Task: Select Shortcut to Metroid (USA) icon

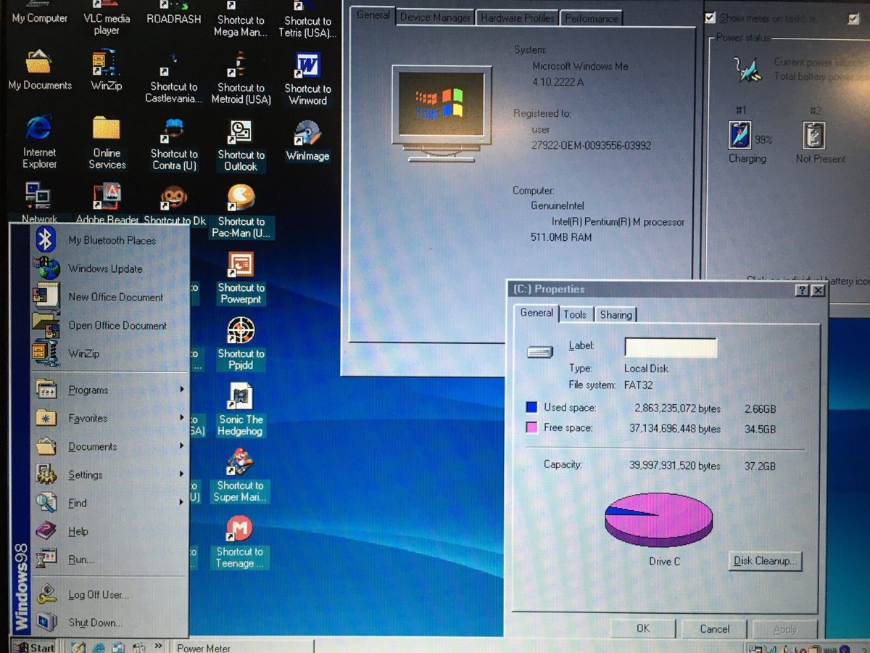Action: 241,78
